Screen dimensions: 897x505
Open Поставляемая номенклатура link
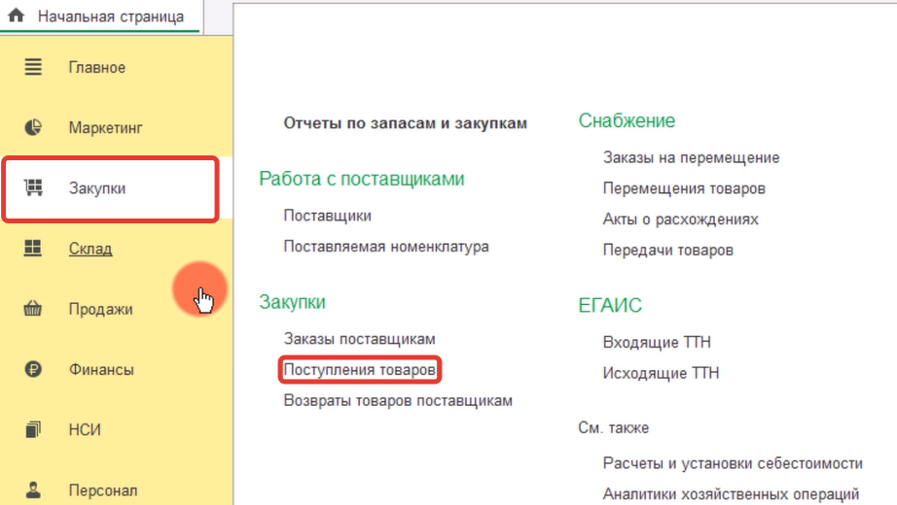[385, 247]
